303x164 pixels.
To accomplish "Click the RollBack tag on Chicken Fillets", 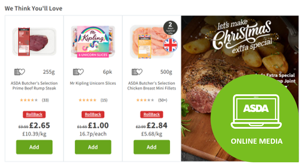I will [x=152, y=114].
